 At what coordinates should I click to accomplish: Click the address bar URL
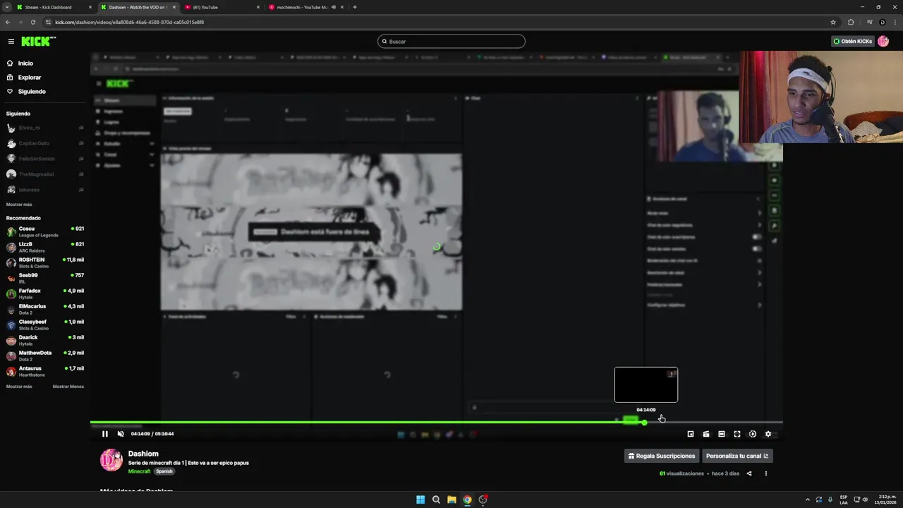coord(130,22)
